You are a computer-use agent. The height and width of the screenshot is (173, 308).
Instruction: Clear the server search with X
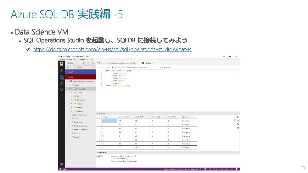94,67
